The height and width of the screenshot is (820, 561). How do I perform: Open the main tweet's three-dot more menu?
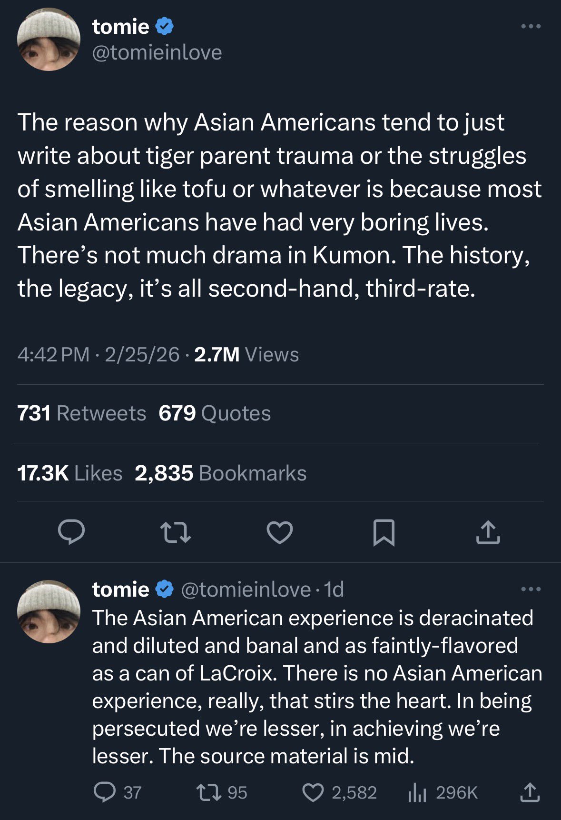coord(531,26)
